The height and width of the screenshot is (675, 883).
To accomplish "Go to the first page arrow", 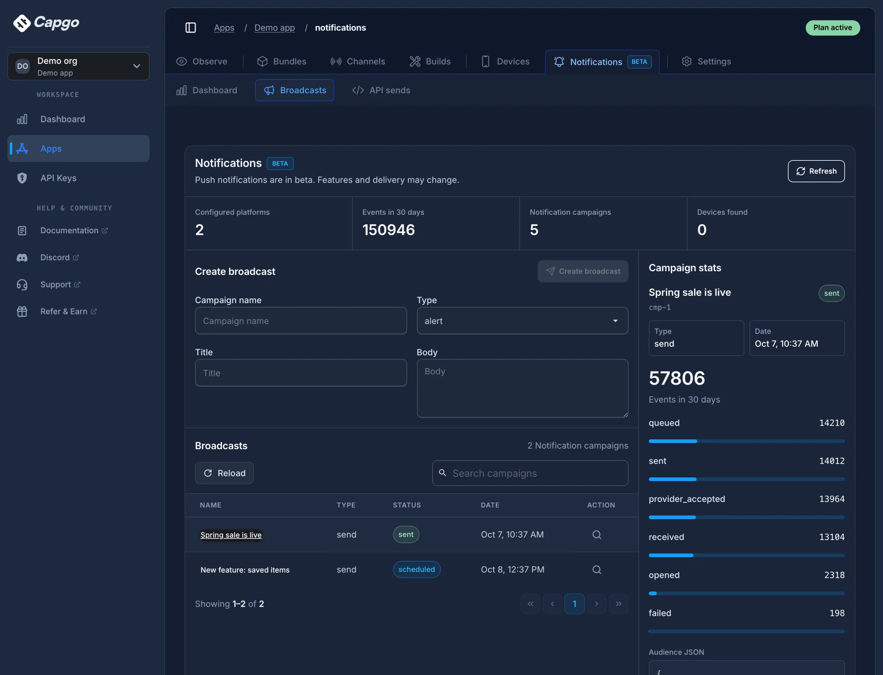I will click(x=530, y=604).
